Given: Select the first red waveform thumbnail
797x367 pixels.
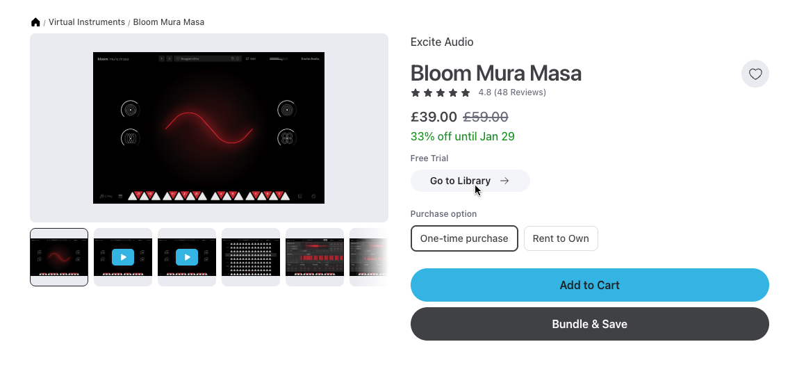Looking at the screenshot, I should point(59,256).
